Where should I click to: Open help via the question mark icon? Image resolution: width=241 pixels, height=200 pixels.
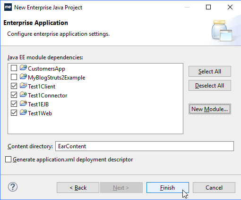13,187
